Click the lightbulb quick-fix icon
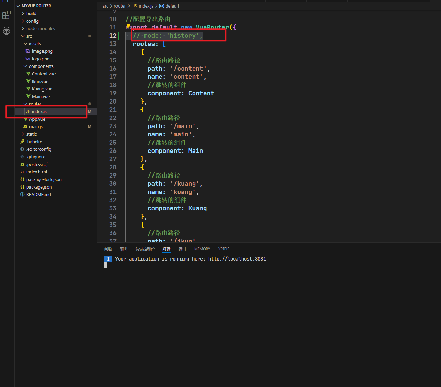 [128, 26]
